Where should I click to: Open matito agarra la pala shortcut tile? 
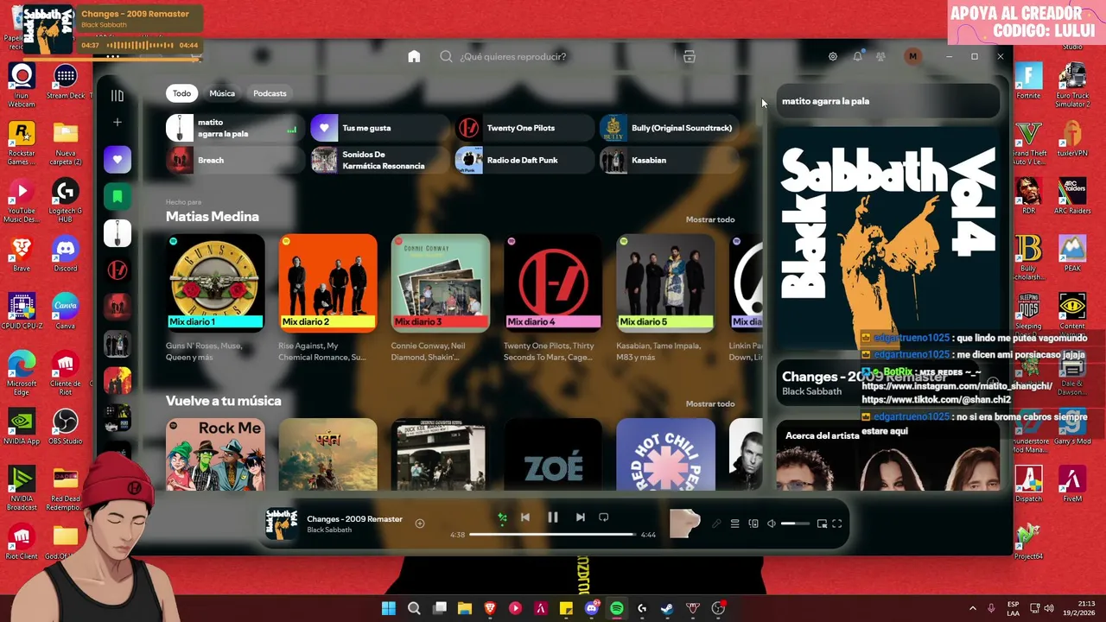click(x=235, y=128)
